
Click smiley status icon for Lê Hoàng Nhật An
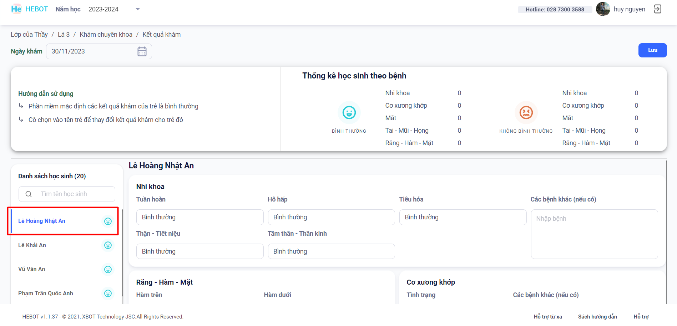(x=108, y=221)
